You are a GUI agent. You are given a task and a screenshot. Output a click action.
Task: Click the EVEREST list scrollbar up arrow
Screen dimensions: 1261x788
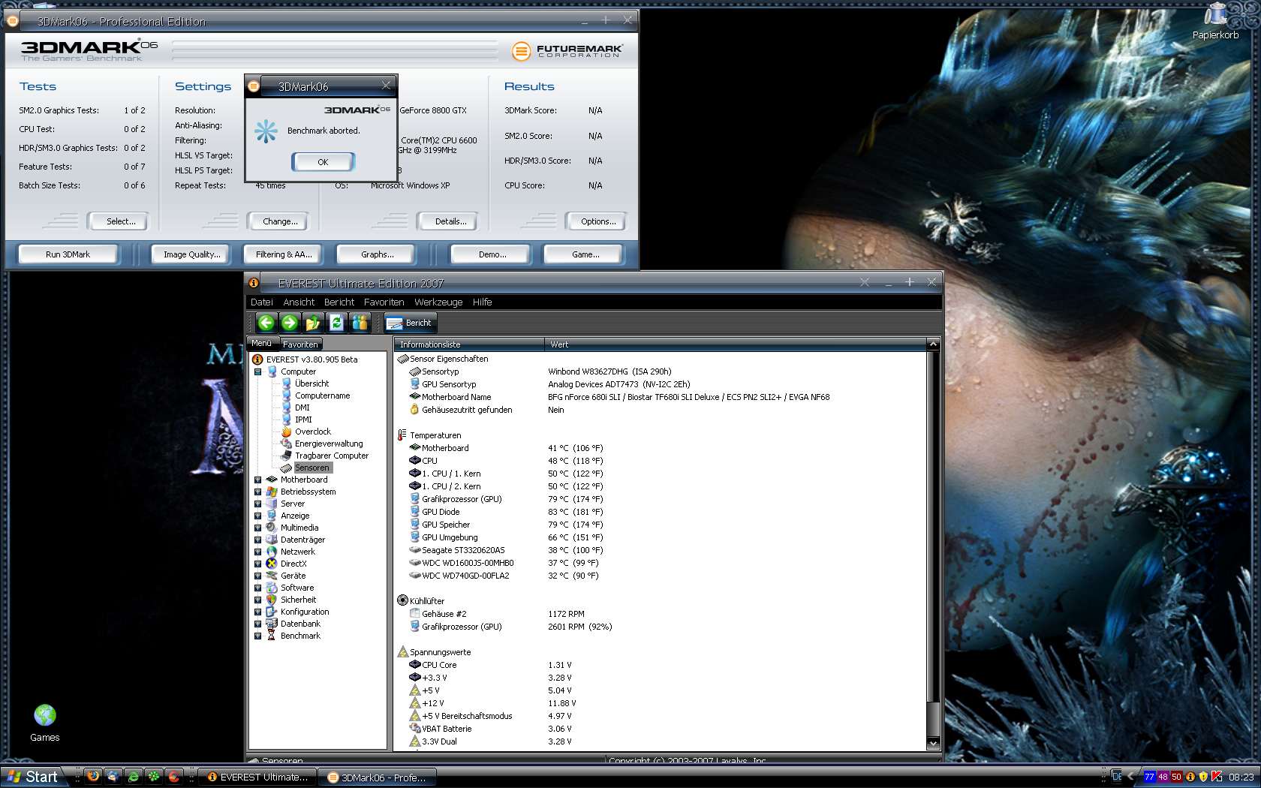point(933,344)
